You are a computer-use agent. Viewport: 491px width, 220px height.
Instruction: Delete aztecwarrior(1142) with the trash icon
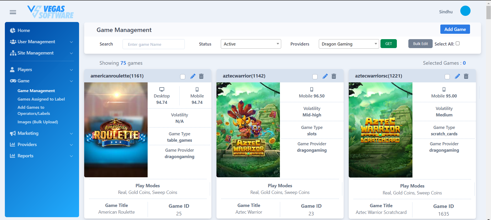334,76
